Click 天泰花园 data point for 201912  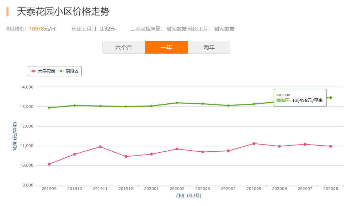point(126,157)
